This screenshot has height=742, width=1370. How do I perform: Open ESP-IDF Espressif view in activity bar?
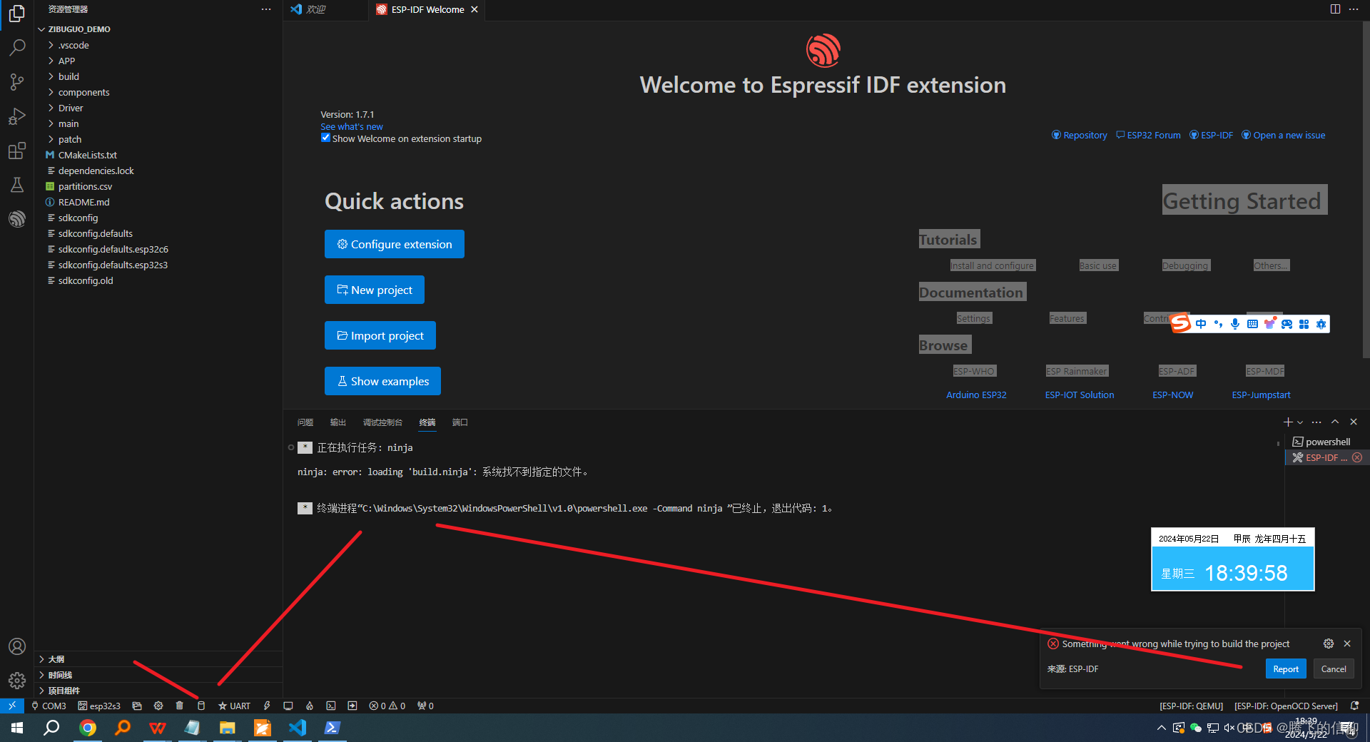coord(17,219)
